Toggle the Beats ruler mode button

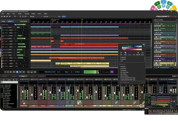tap(64, 16)
